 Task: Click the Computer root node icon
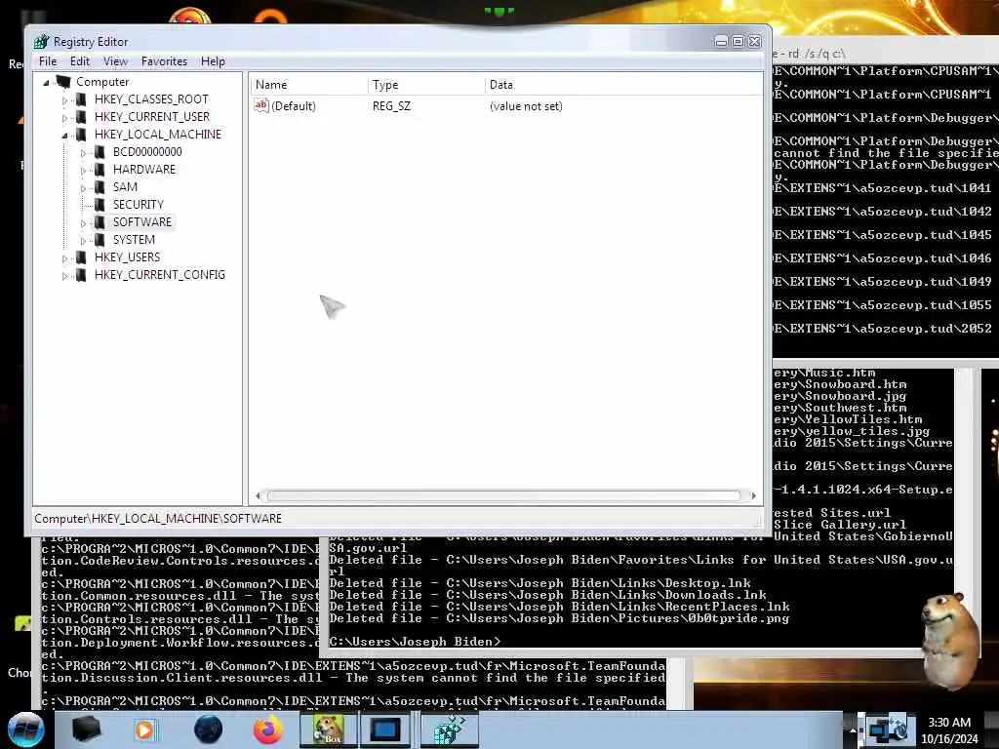(63, 82)
